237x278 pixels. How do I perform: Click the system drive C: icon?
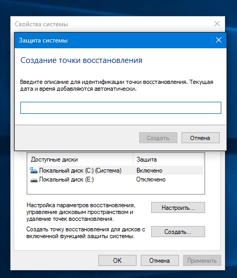coord(33,170)
